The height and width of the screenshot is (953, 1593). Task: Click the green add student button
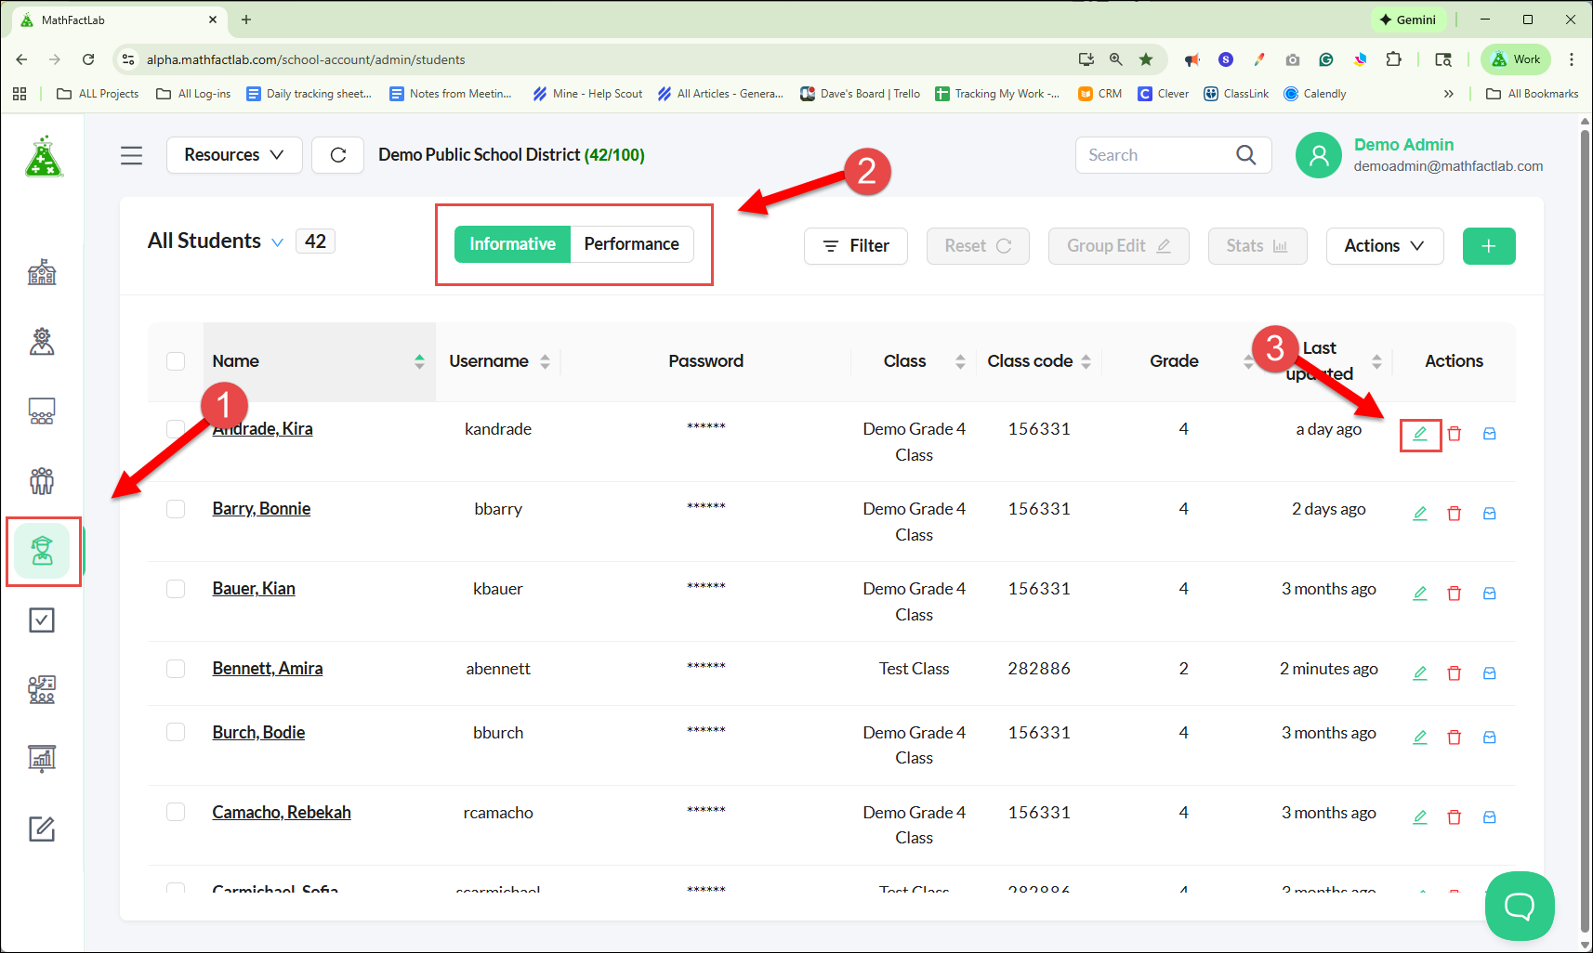1489,246
